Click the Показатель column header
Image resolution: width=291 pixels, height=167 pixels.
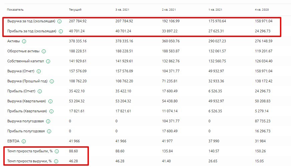[15, 10]
